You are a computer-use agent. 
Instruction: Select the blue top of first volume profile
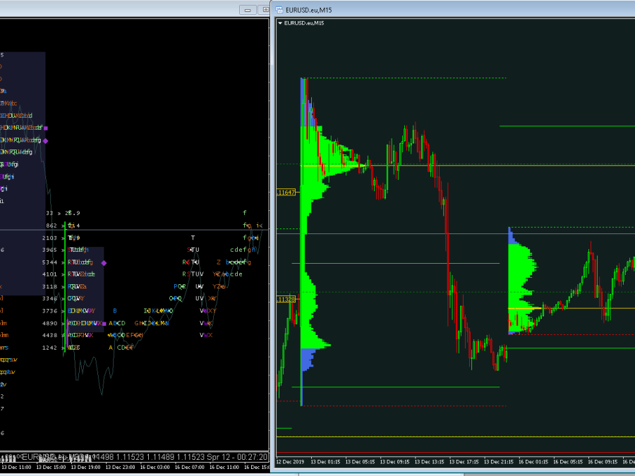point(303,92)
